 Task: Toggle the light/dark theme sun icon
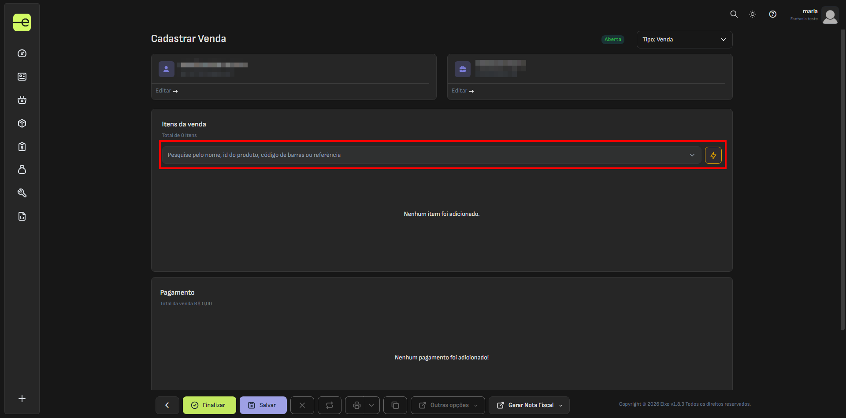753,14
